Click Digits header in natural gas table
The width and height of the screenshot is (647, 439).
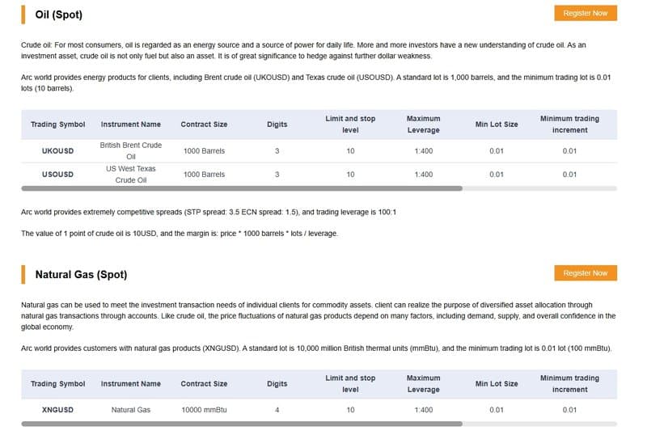click(x=277, y=384)
